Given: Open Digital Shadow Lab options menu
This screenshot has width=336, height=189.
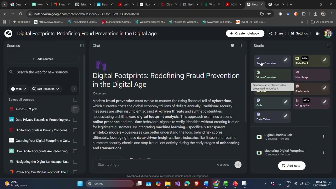Looking at the screenshot, I should point(324,137).
